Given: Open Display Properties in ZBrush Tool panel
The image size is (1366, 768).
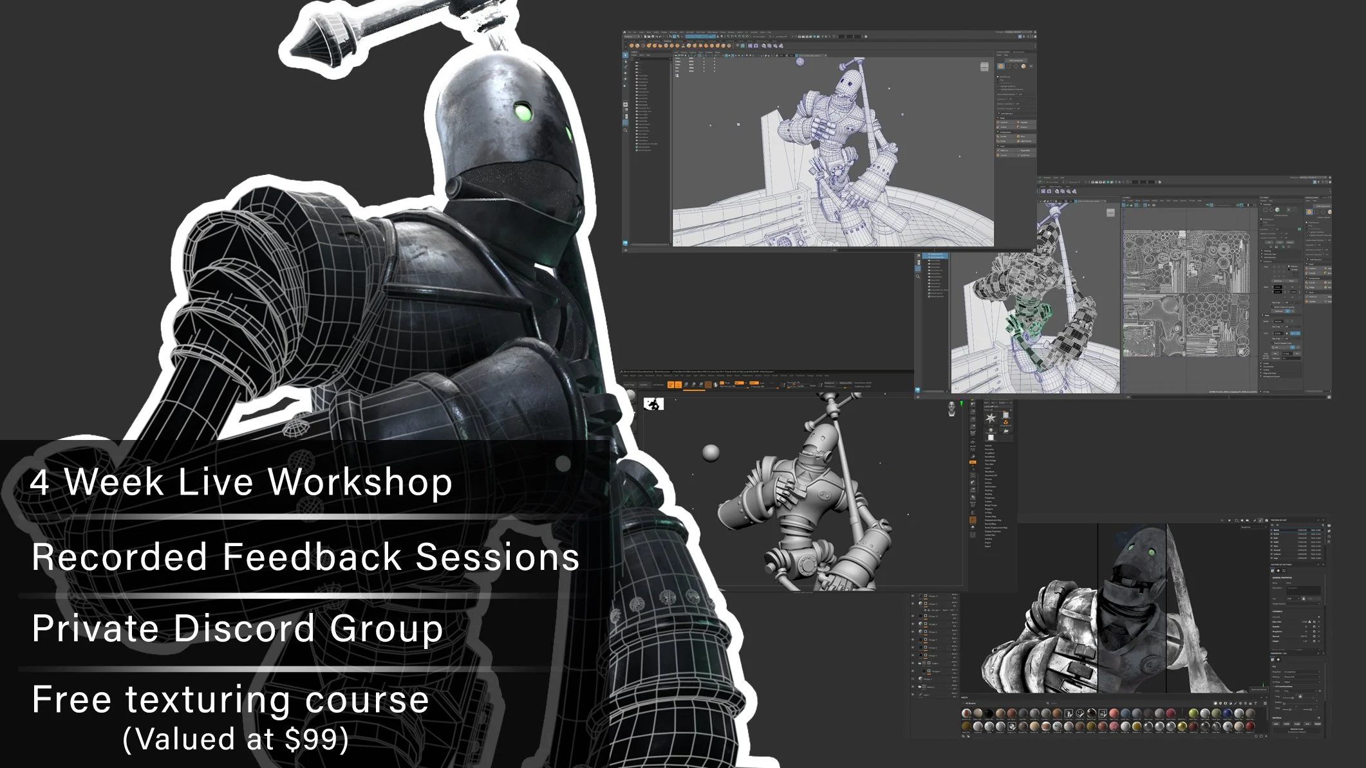Looking at the screenshot, I should pyautogui.click(x=993, y=531).
